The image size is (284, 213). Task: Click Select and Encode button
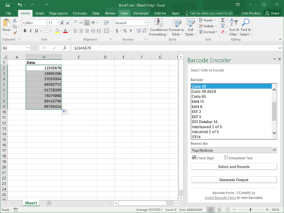(234, 166)
